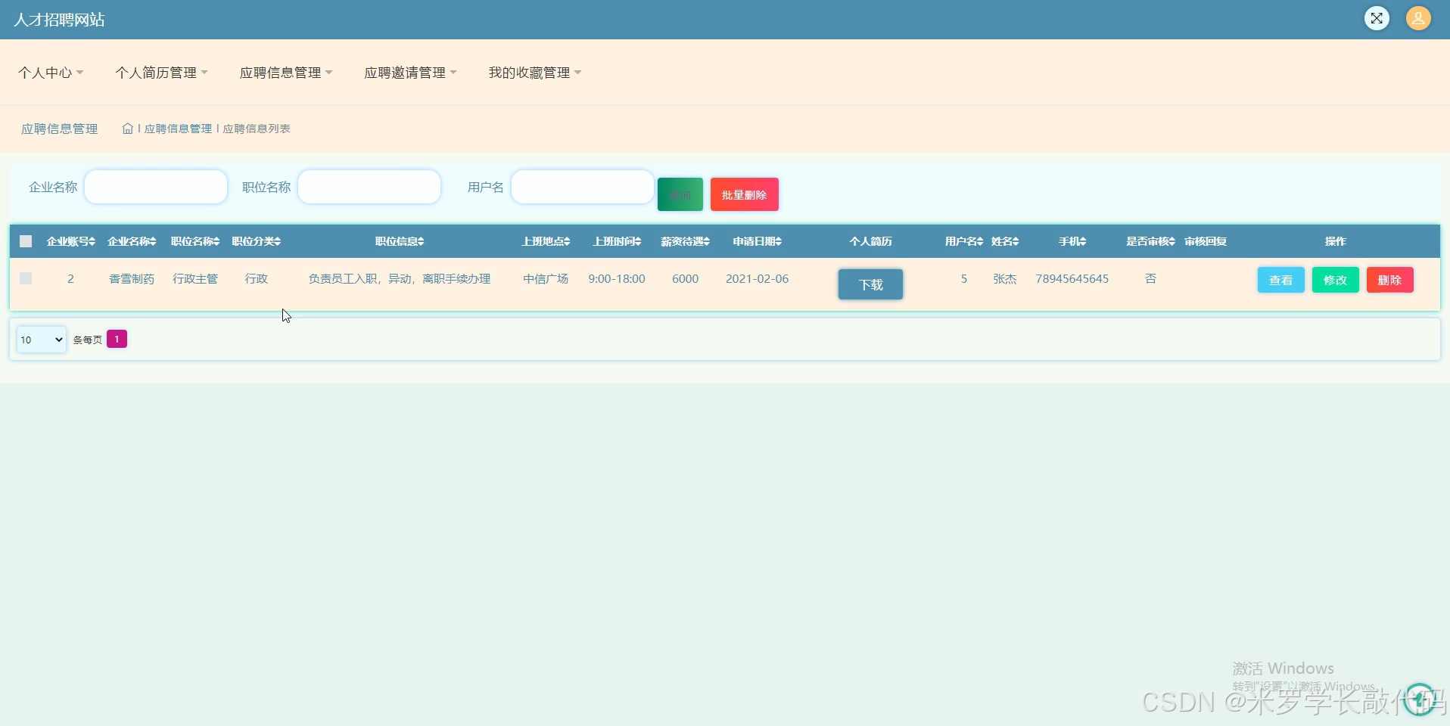Click the phone number 78945645645
Viewport: 1450px width, 726px height.
point(1072,279)
